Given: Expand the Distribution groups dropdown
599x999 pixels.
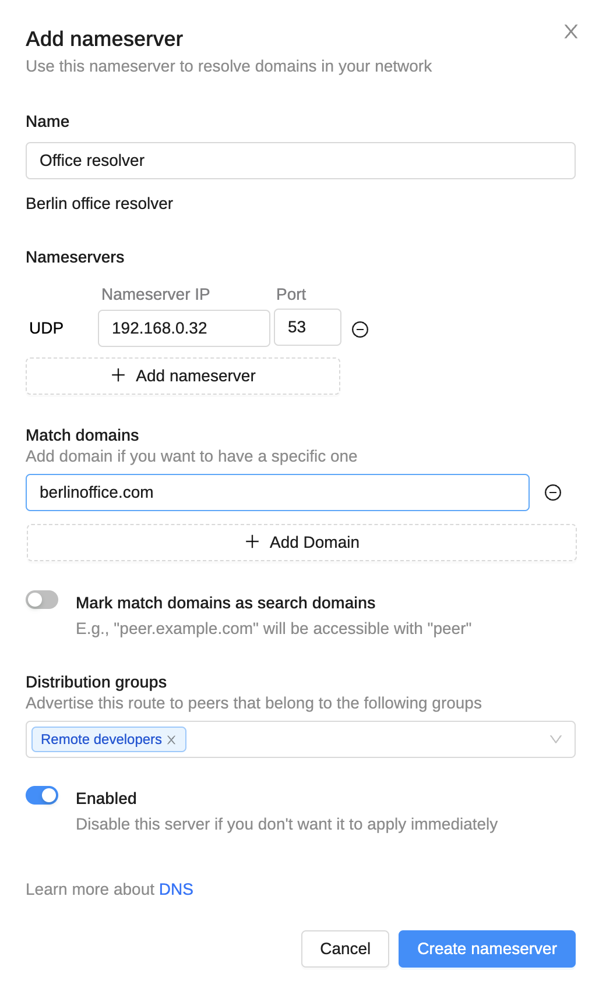Looking at the screenshot, I should [x=555, y=739].
